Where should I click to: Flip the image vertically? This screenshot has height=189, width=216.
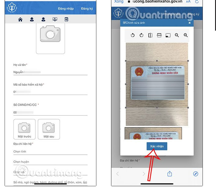159,35
